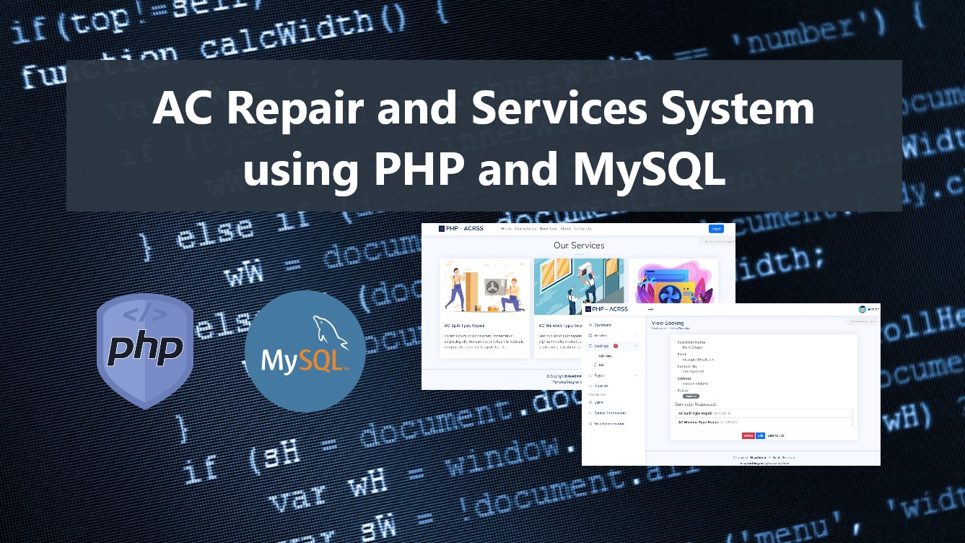The image size is (965, 543).
Task: Click the PHP shield logo
Action: point(145,352)
